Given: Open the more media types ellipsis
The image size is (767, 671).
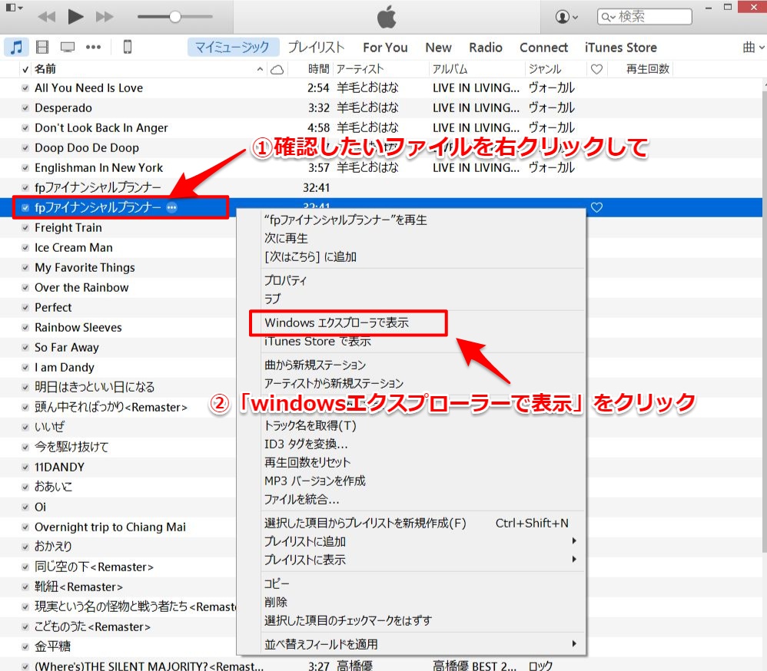Looking at the screenshot, I should [x=93, y=47].
